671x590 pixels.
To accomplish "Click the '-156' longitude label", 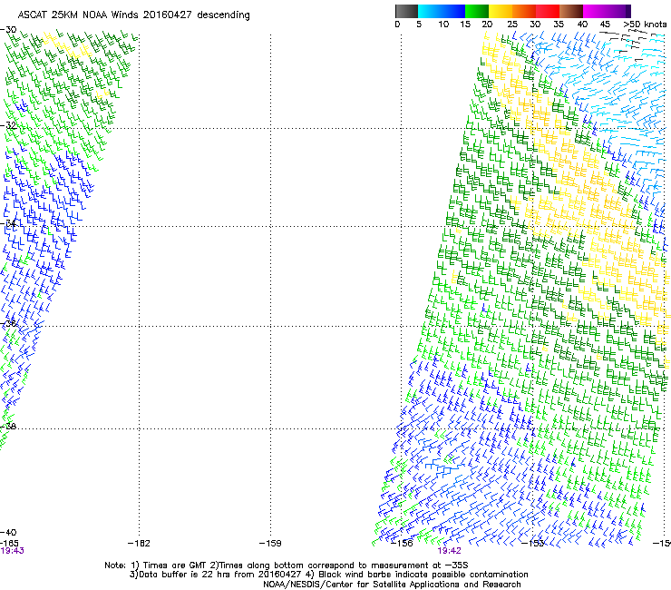I will (x=402, y=544).
